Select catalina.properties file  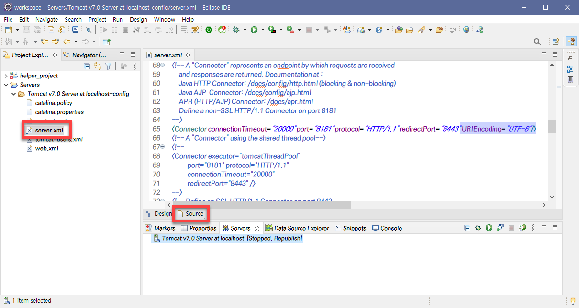coord(55,112)
